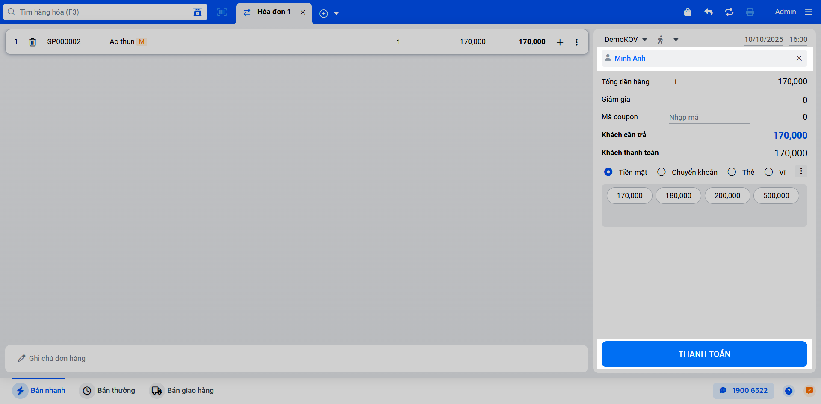Remove customer Minh Anh with X
The width and height of the screenshot is (821, 404).
click(x=799, y=58)
